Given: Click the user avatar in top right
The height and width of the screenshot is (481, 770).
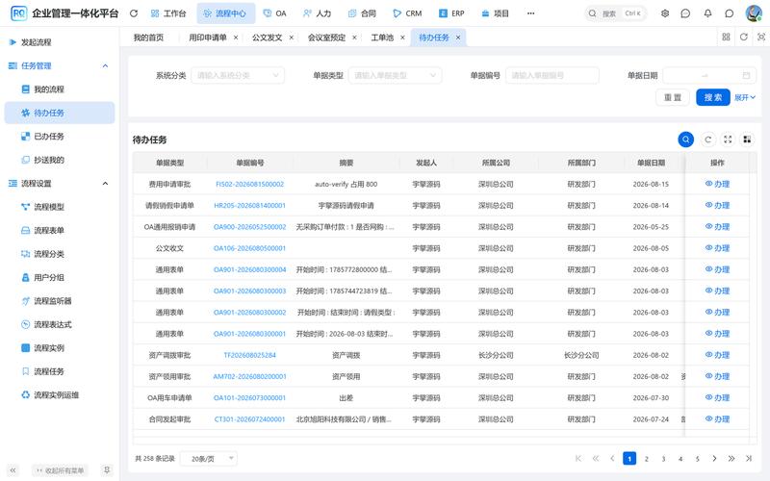Looking at the screenshot, I should click(754, 13).
